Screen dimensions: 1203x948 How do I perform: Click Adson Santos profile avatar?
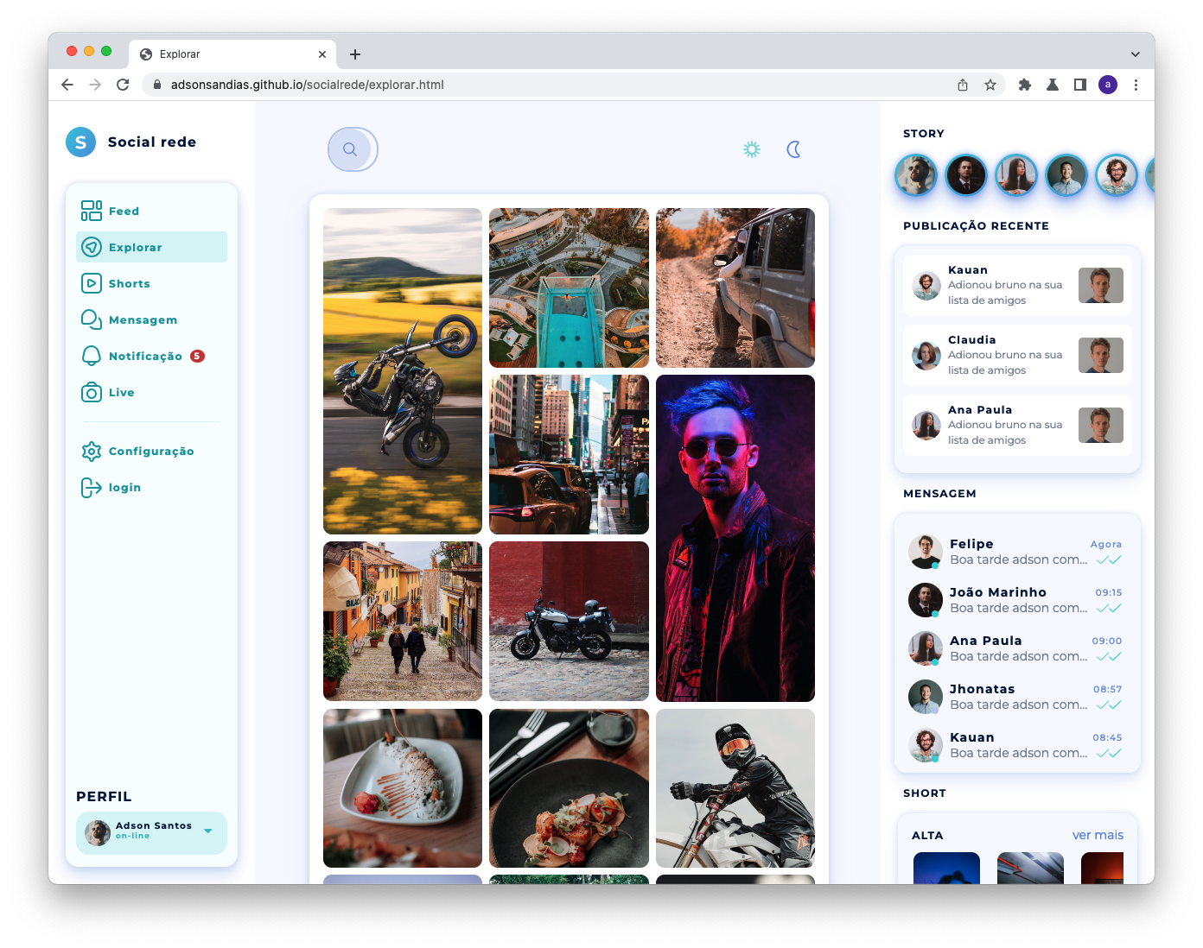tap(98, 832)
